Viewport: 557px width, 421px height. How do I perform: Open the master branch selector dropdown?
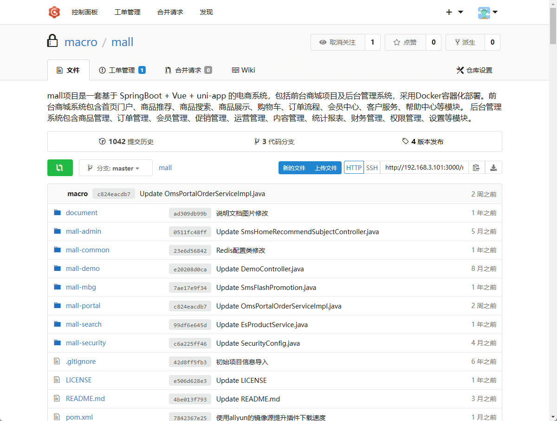coord(116,168)
